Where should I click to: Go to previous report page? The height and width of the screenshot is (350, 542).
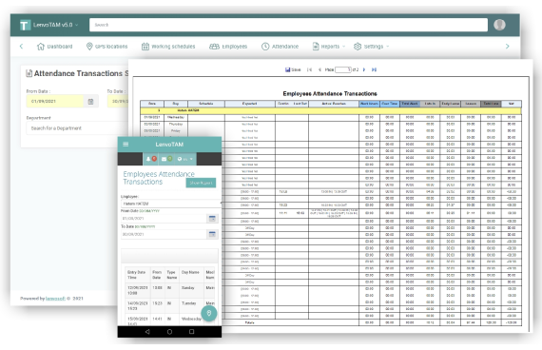(x=319, y=69)
